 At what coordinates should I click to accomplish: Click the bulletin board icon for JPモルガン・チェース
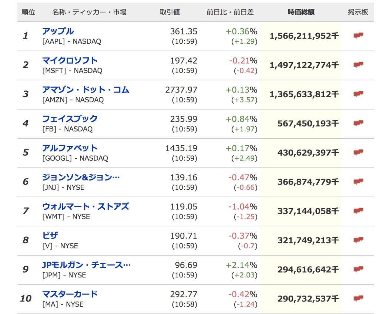358,269
